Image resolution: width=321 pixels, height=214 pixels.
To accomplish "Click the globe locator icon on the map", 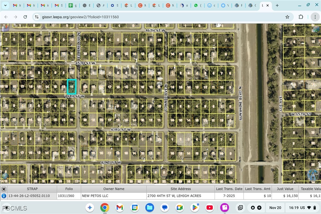I will pos(5,176).
